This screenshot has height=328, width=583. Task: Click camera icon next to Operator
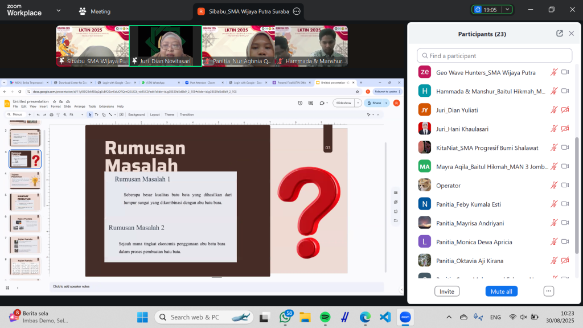[565, 185]
